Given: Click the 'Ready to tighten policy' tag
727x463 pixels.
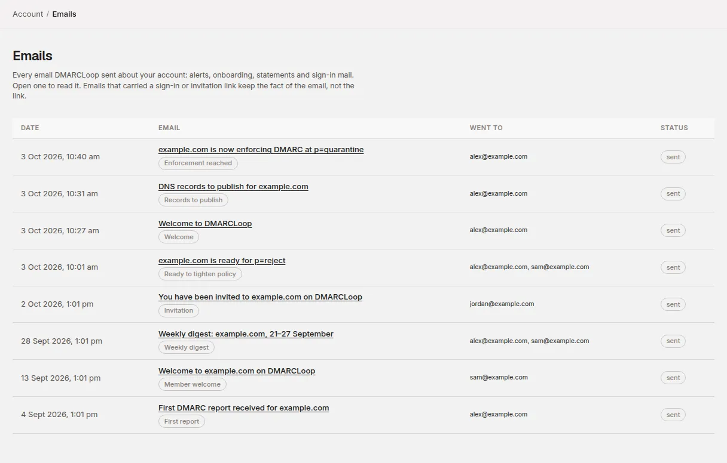Looking at the screenshot, I should [x=200, y=274].
